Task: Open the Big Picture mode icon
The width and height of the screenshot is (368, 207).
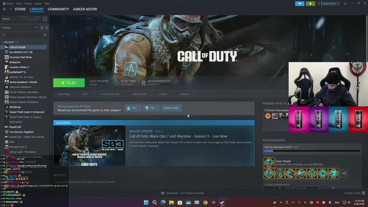Action: tap(345, 3)
